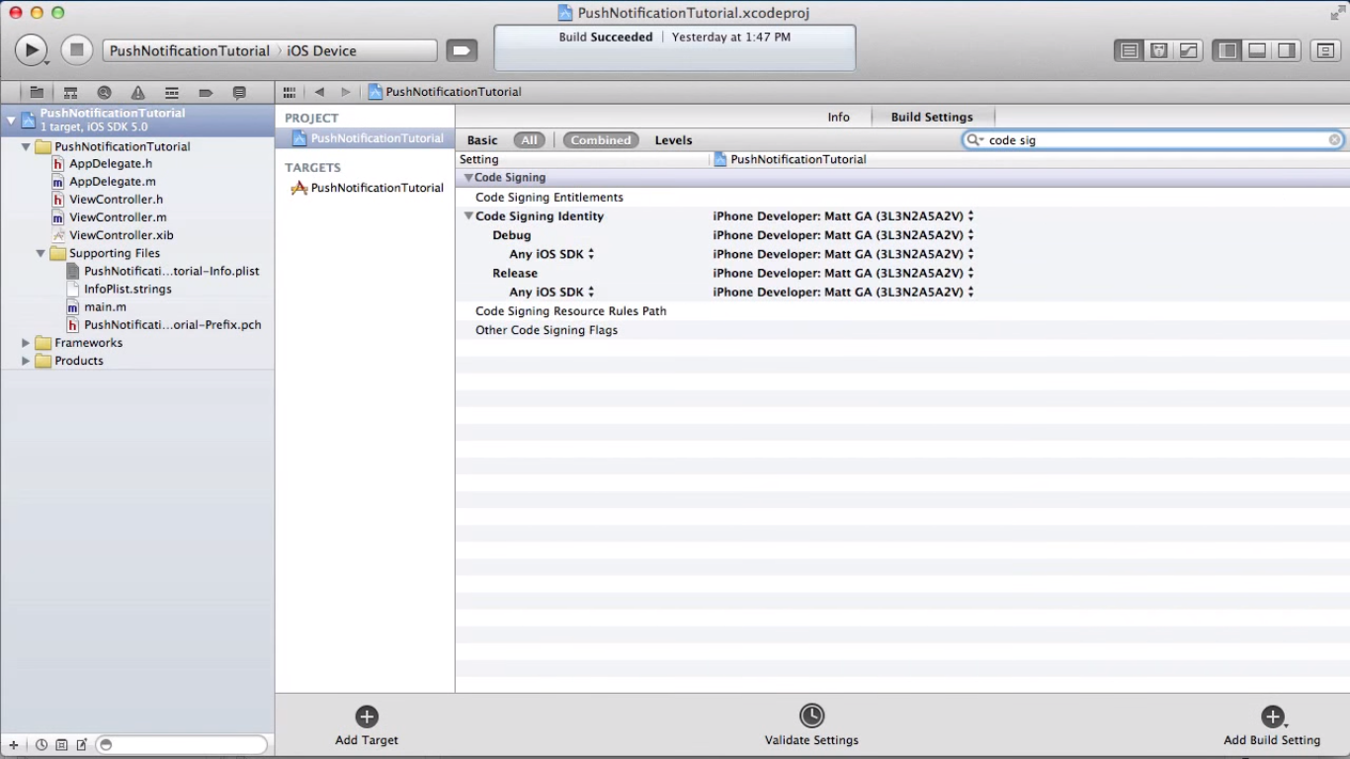Toggle the Utilities pane view button
Image resolution: width=1350 pixels, height=759 pixels.
1287,50
